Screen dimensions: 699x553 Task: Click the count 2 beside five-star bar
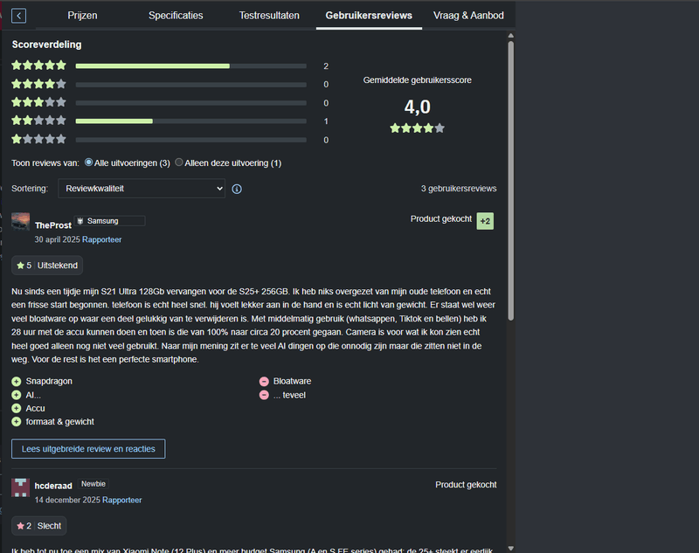click(x=326, y=66)
